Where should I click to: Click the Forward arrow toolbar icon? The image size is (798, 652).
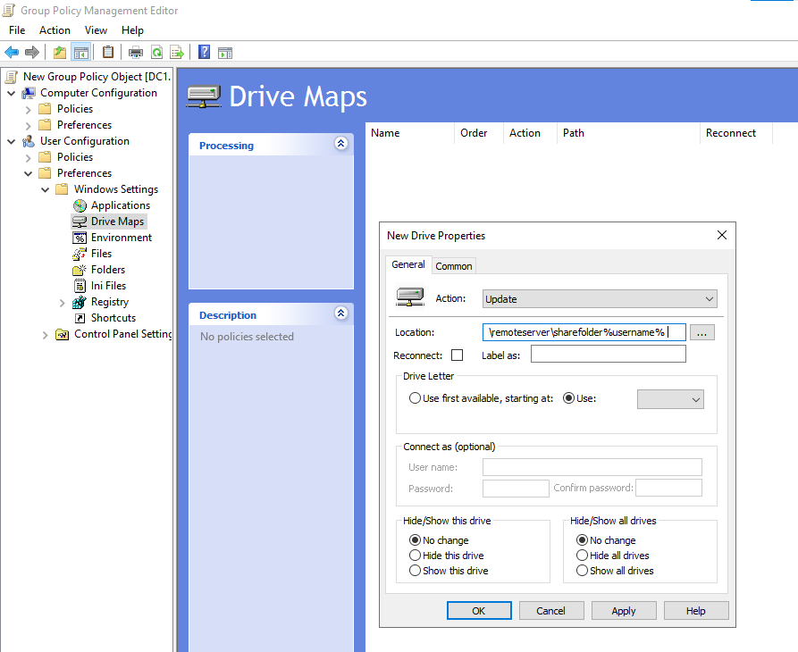tap(32, 52)
